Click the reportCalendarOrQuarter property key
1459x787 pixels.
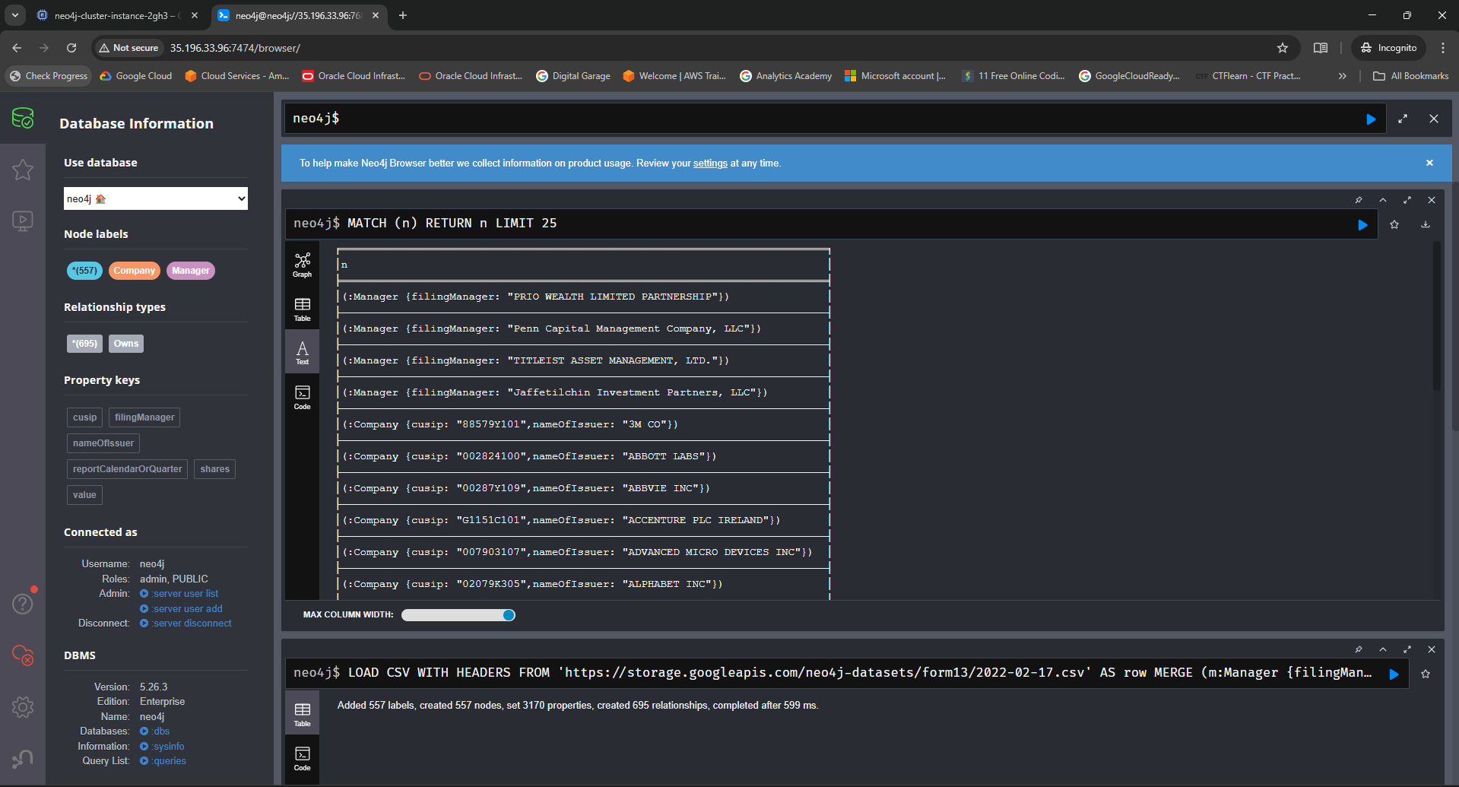click(128, 469)
